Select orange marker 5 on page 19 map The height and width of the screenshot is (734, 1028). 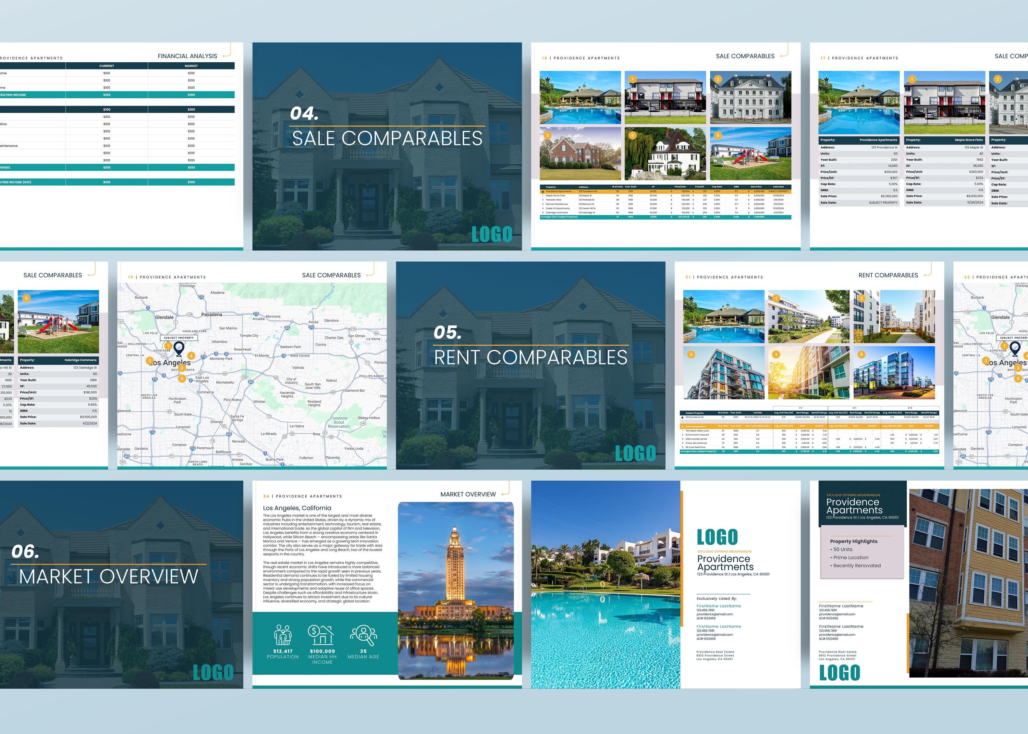coord(182,378)
